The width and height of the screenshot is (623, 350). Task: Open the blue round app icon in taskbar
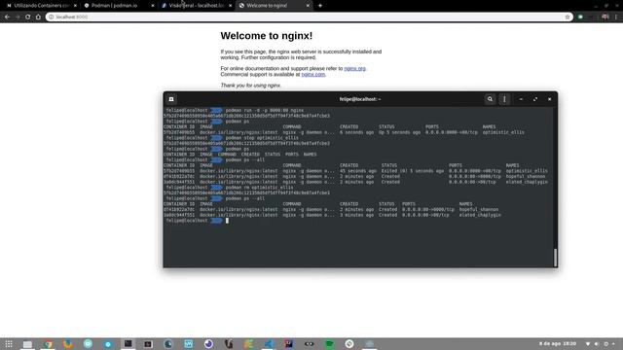point(108,344)
